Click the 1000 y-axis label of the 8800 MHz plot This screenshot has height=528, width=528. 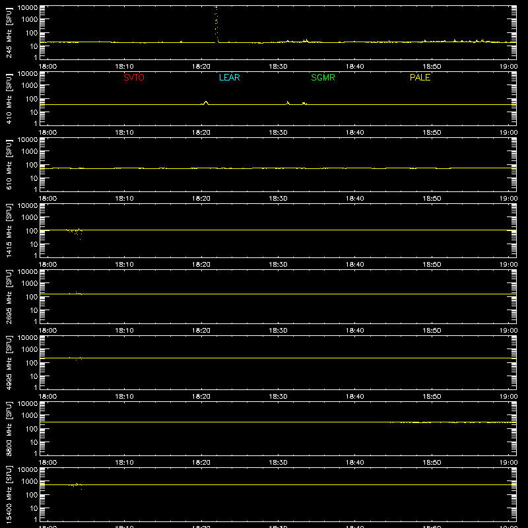(30, 416)
